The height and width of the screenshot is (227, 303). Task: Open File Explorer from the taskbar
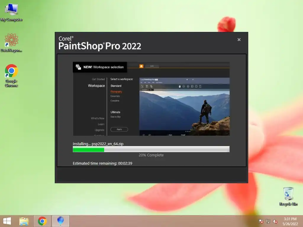24,221
